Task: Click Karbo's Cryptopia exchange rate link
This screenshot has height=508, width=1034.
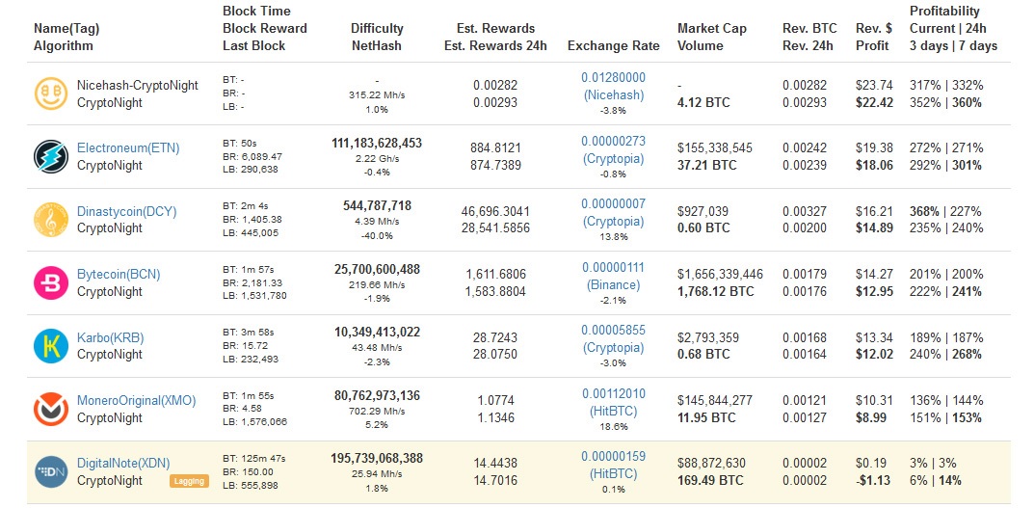Action: [613, 338]
